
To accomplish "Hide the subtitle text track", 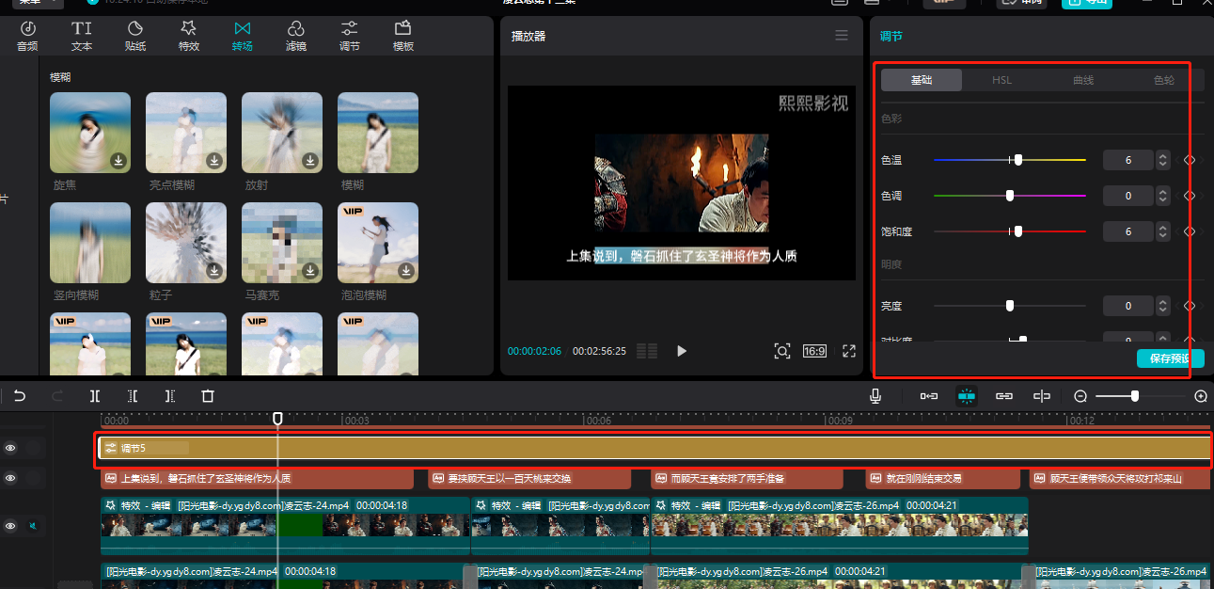I will 10,478.
